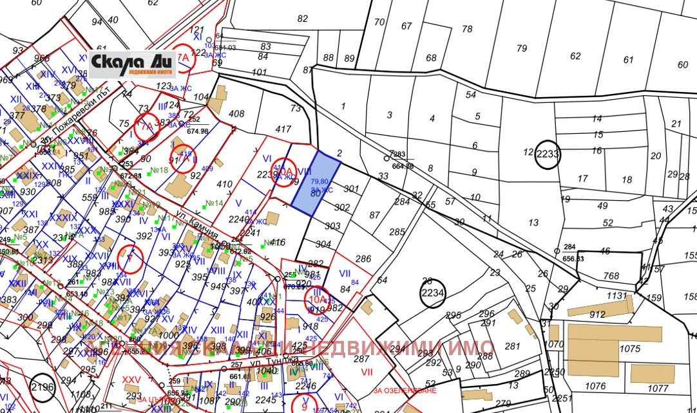Select parcel number 79 at top
The width and height of the screenshot is (697, 413).
click(x=522, y=48)
